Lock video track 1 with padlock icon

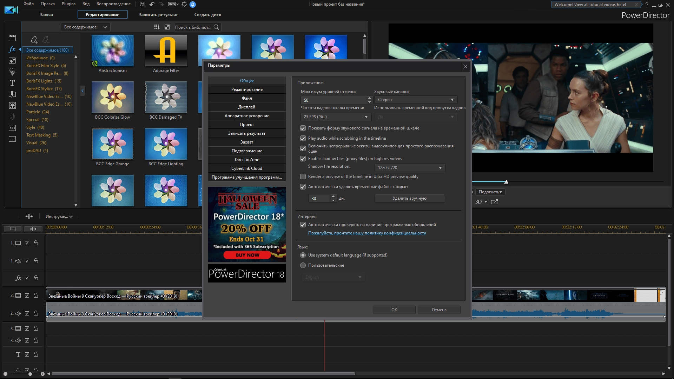[36, 243]
